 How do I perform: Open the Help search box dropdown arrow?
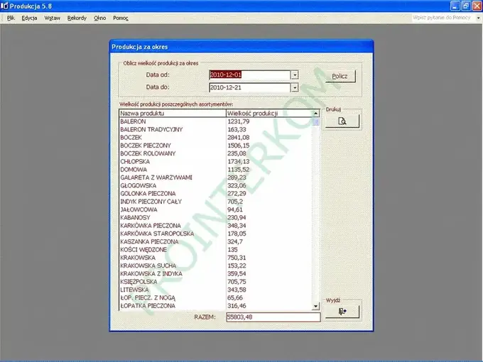[x=478, y=18]
